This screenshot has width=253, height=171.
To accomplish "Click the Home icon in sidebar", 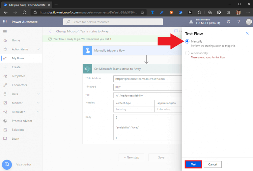I will pos(5,40).
